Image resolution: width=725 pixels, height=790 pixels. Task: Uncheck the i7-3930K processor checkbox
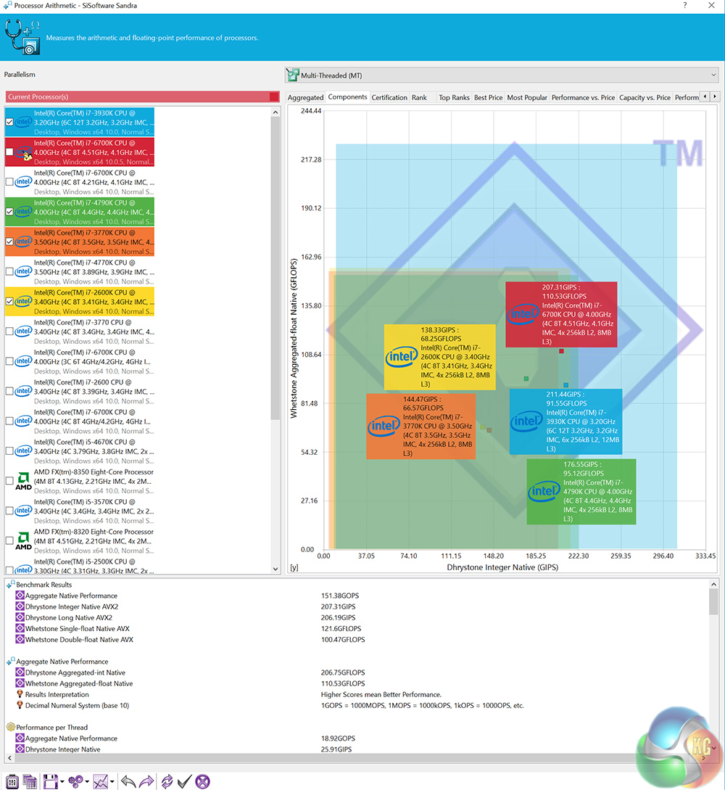coord(9,122)
